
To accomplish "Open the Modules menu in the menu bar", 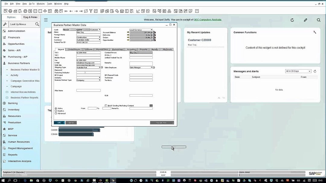I will (40, 4).
